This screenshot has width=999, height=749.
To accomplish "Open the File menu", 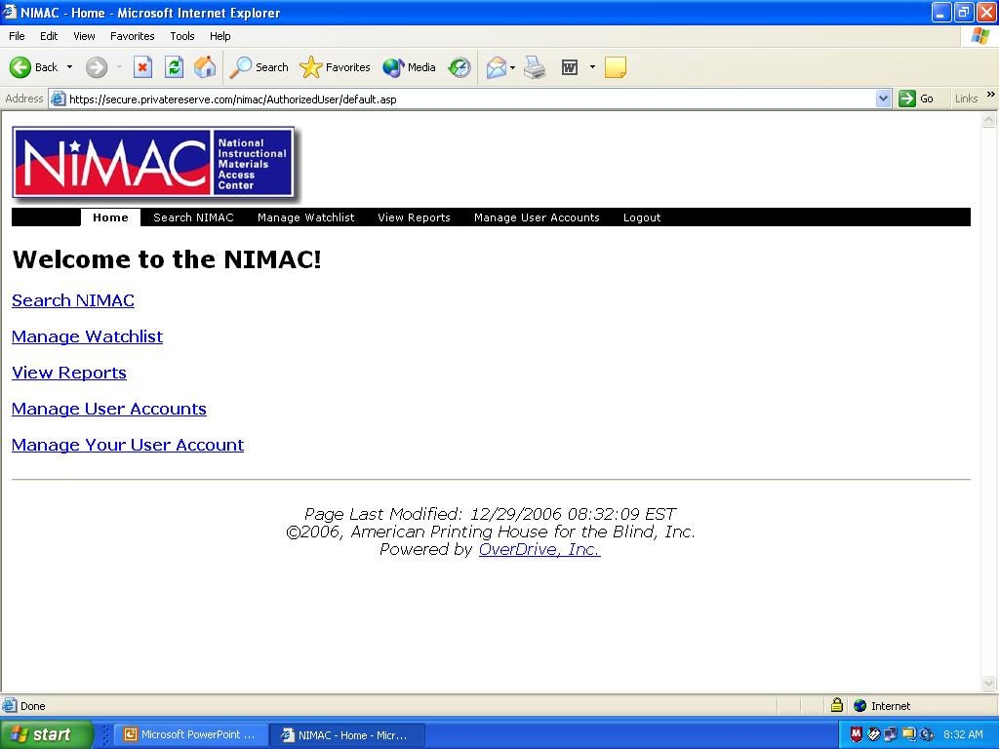I will click(18, 36).
